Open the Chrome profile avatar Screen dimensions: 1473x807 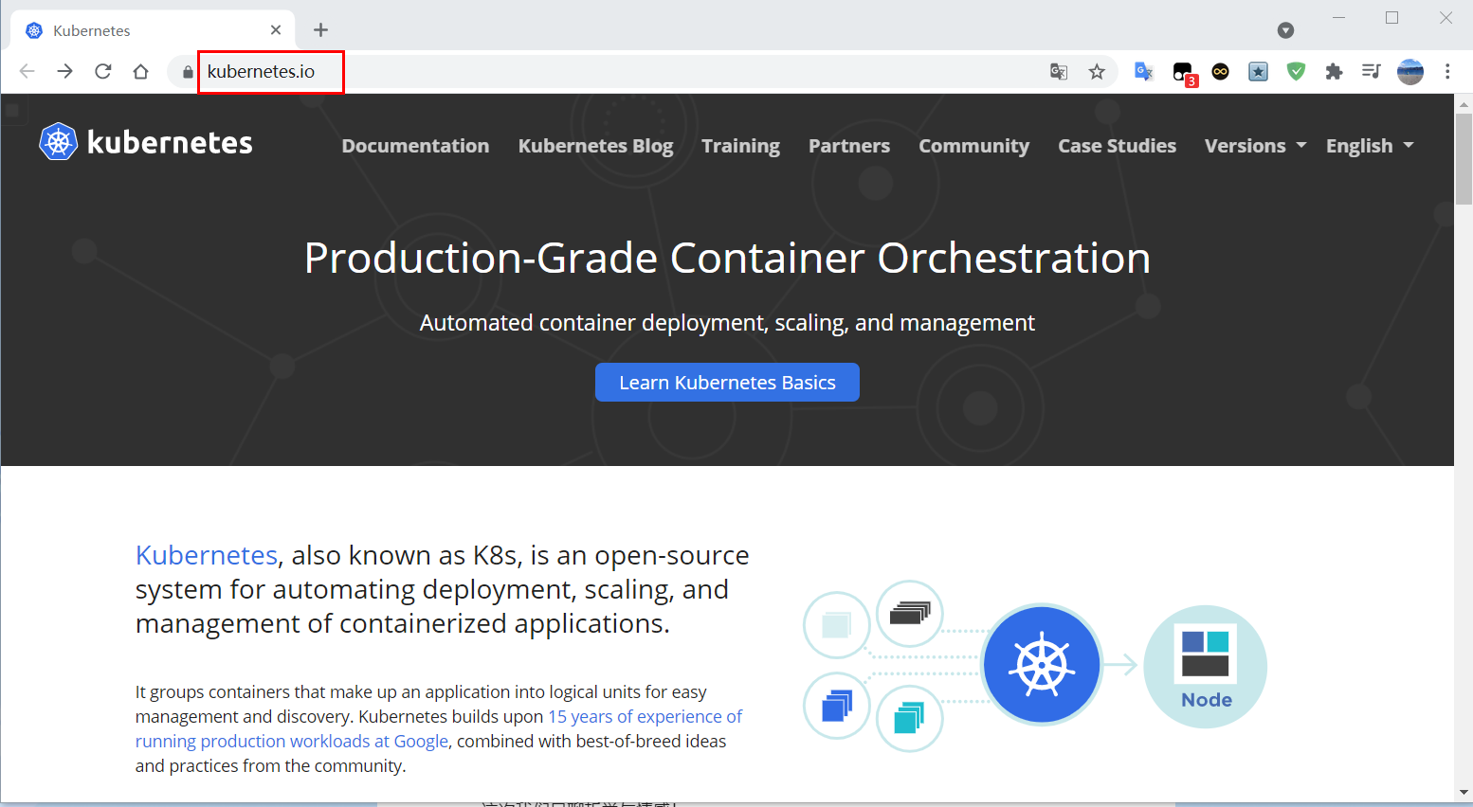pos(1410,71)
